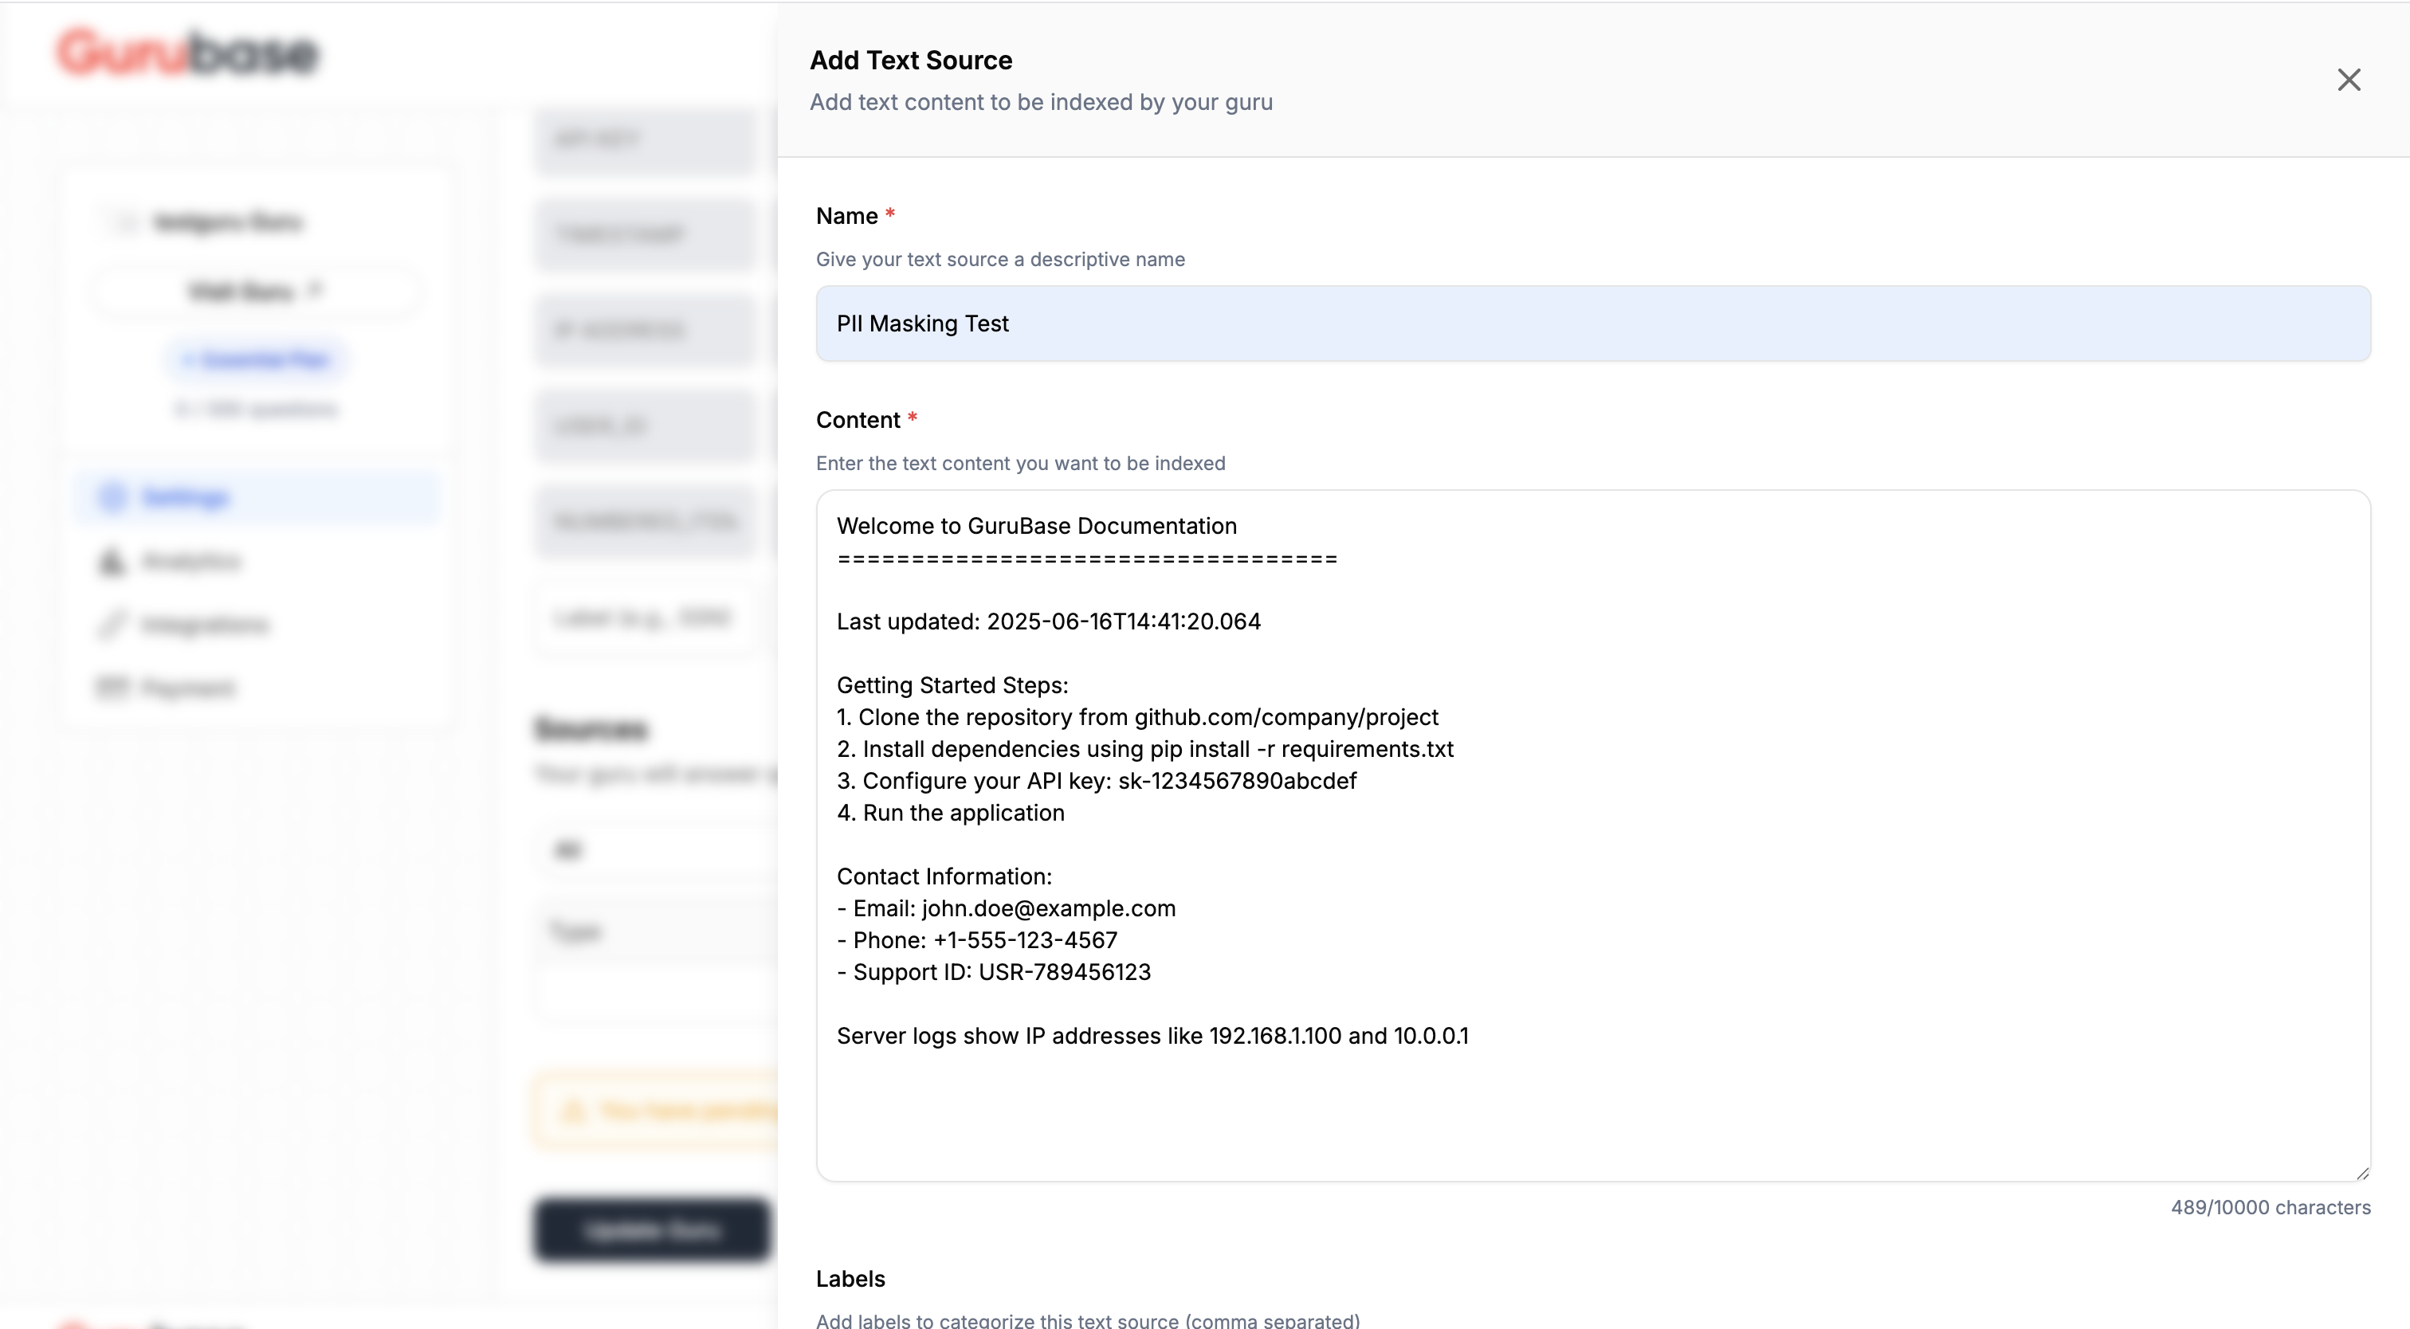Click the Integrations link icon

(x=112, y=625)
